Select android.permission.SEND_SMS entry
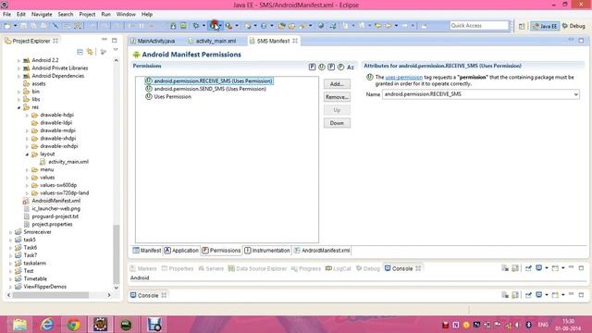The height and width of the screenshot is (333, 592). coord(205,89)
